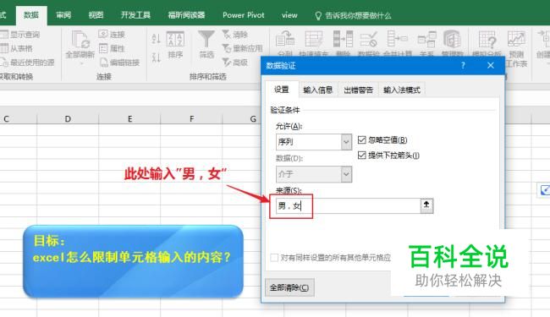Viewport: 550px width, 317px height.
Task: Click the 管理数据模型 icon
Action: 452,39
